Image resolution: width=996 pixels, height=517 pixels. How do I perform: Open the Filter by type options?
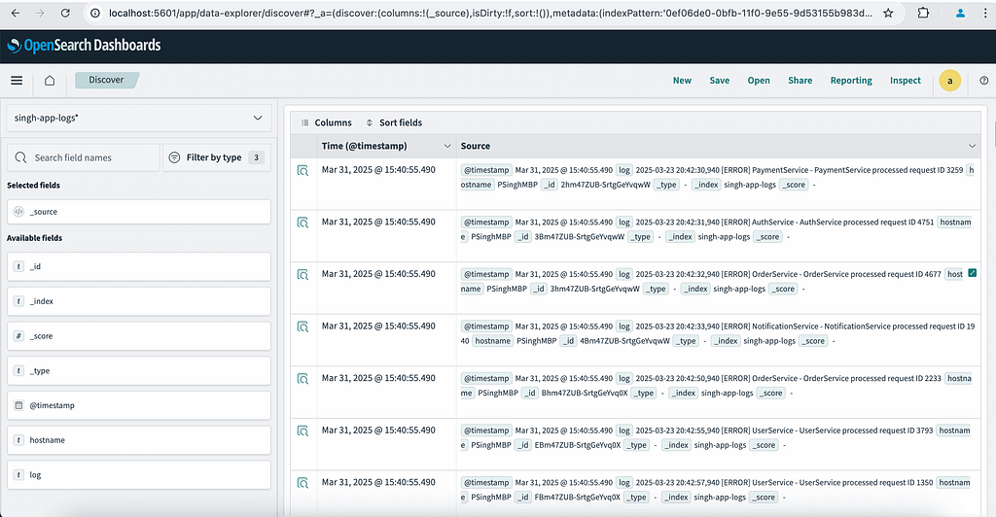coord(217,157)
